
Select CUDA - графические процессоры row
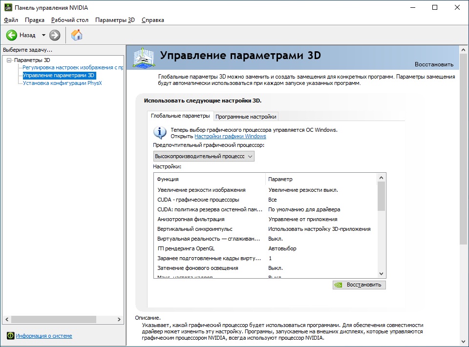(265, 200)
